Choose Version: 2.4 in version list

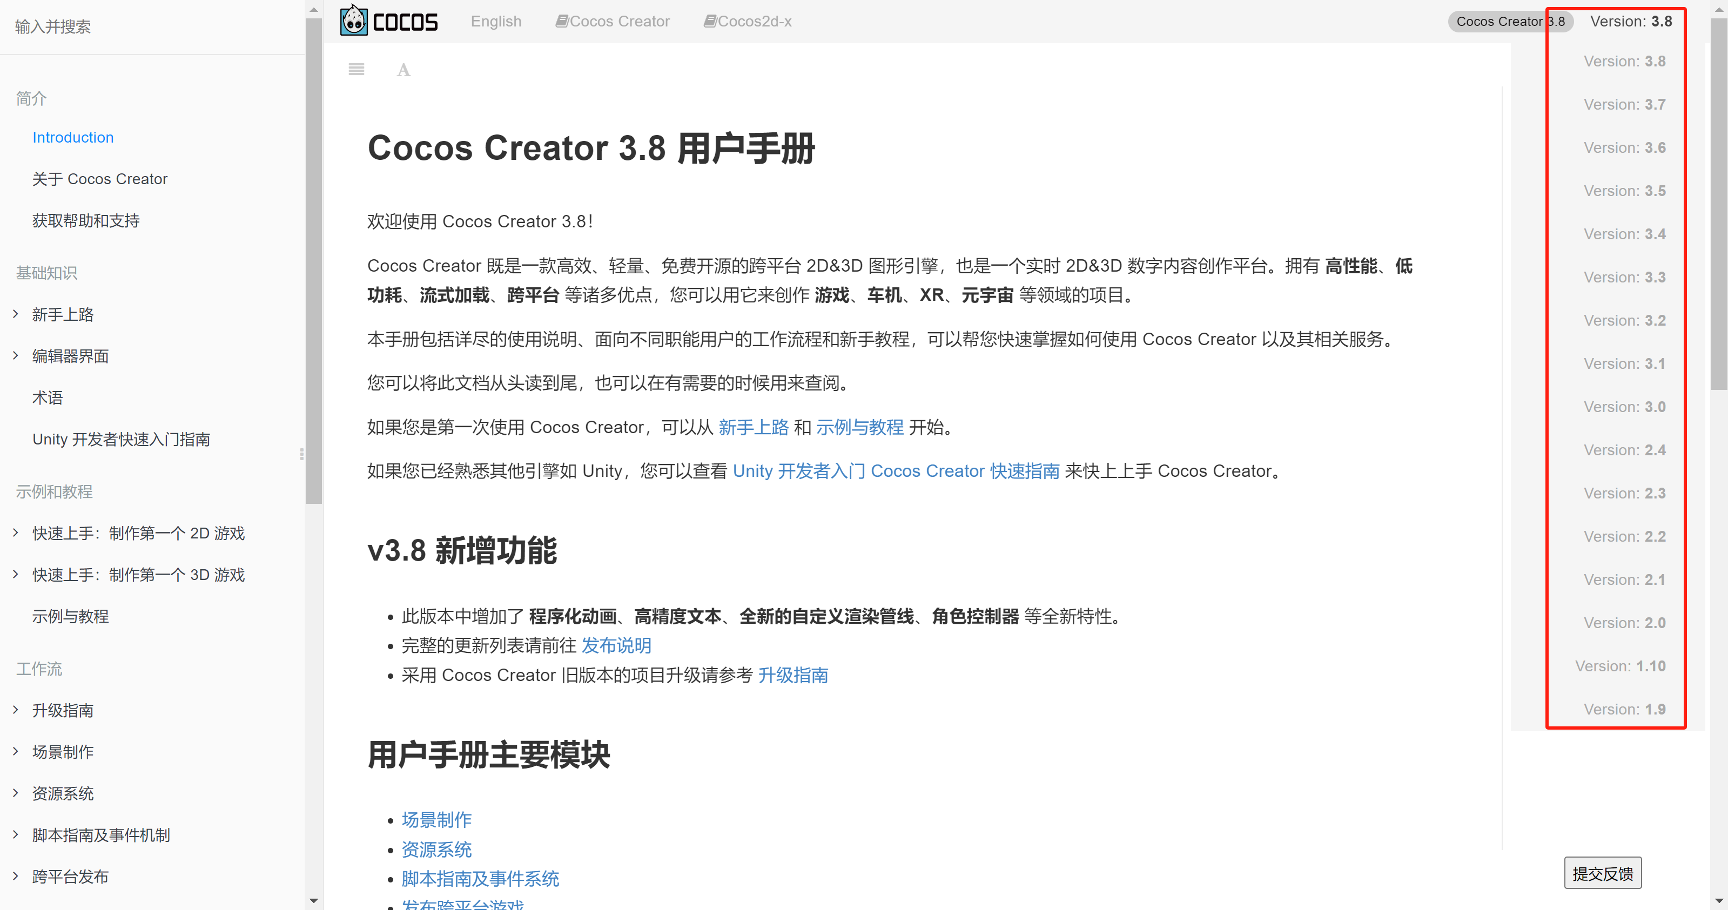coord(1624,450)
